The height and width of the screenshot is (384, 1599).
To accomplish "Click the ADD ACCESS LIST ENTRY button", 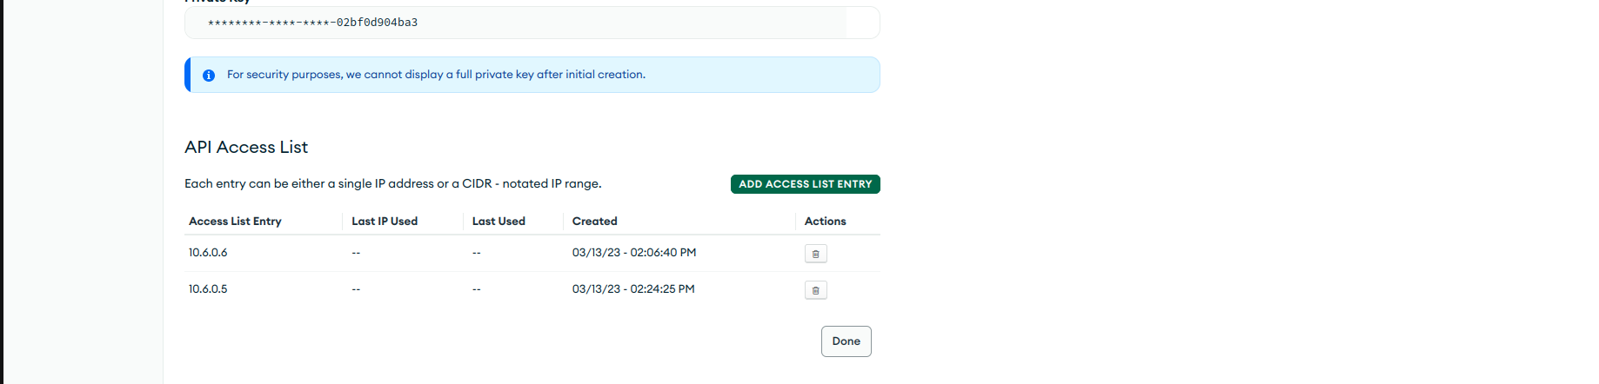I will pos(805,184).
